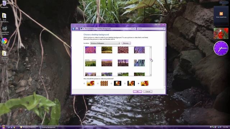This screenshot has width=230, height=129.
Task: Open the Windows Vienna folder icon on the desktop
Action: click(x=4, y=55)
